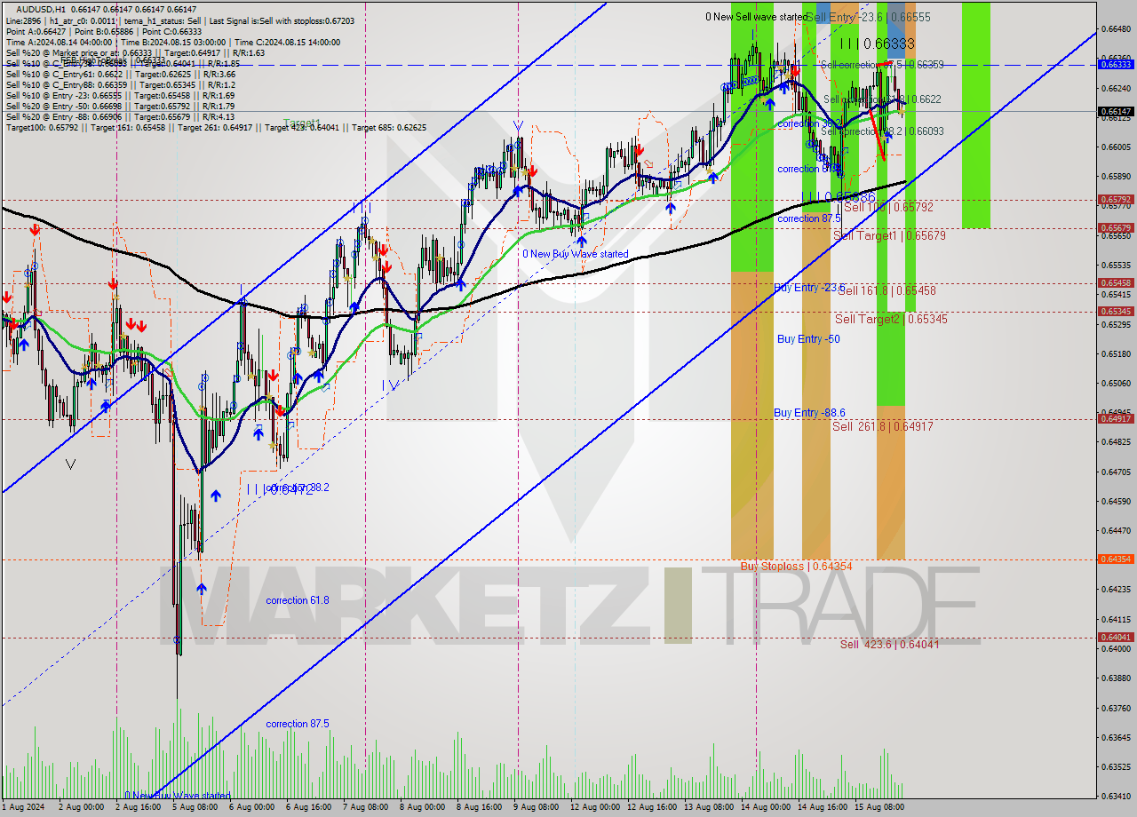Click the '5 Aug 08:00' time axis label

point(194,807)
